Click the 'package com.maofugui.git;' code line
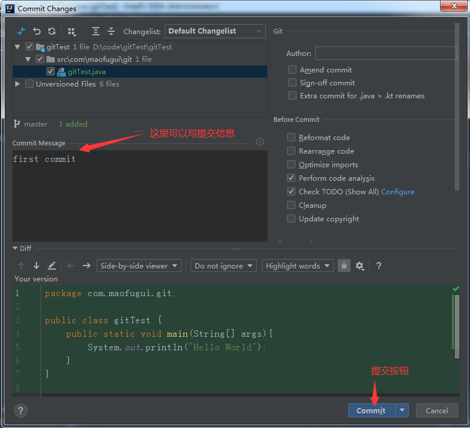This screenshot has width=470, height=428. (111, 293)
